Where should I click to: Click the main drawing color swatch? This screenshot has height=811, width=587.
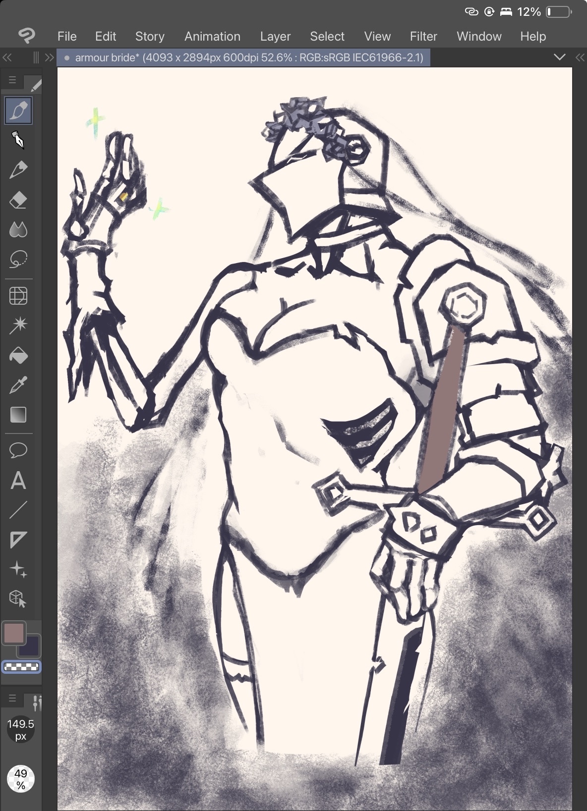(x=14, y=633)
